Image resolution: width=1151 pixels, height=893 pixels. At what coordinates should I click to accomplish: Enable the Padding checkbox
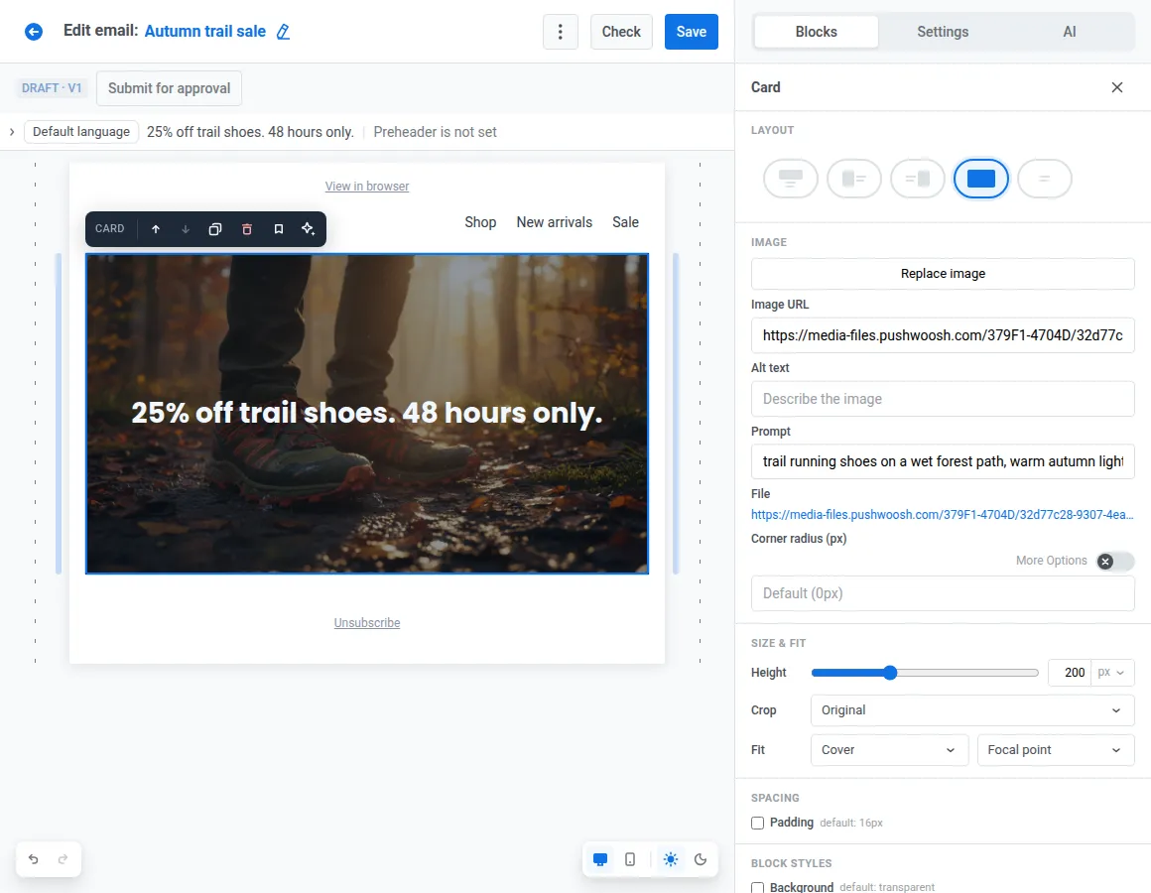pos(757,823)
